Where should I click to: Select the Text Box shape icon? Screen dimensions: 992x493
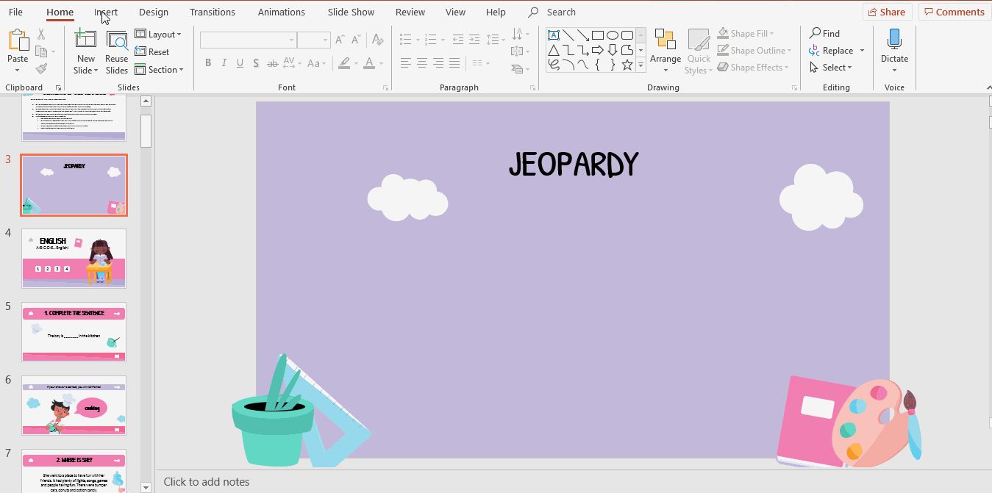coord(554,35)
